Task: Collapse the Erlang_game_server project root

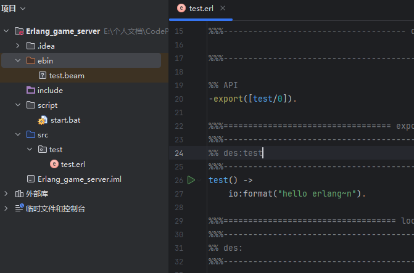Action: (x=6, y=31)
